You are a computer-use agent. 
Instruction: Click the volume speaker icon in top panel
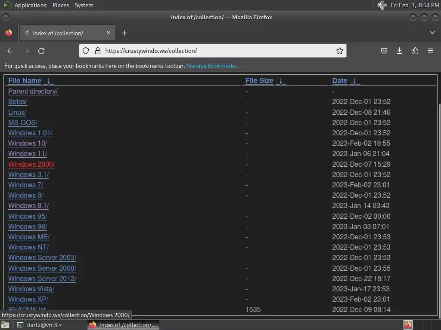382,5
